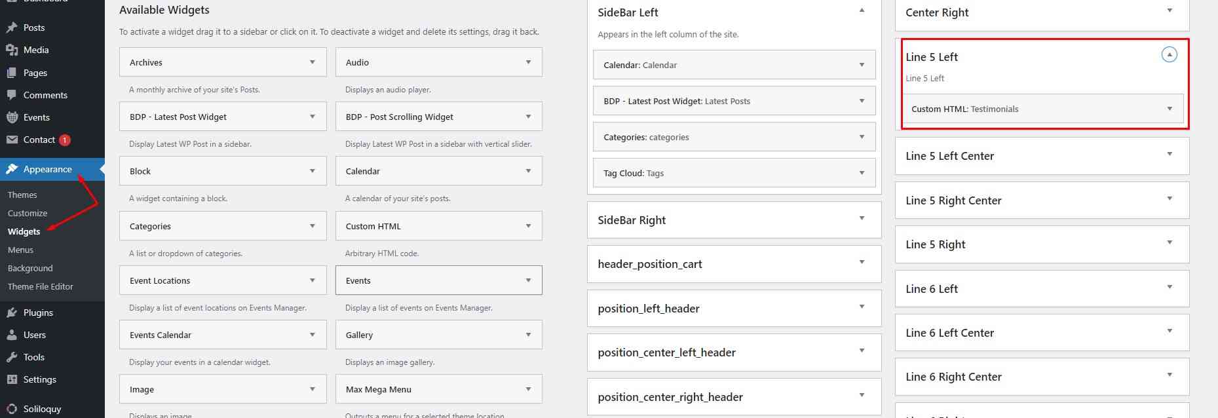Screen dimensions: 1218x418
Task: Click the Media icon in admin menu
Action: [11, 50]
